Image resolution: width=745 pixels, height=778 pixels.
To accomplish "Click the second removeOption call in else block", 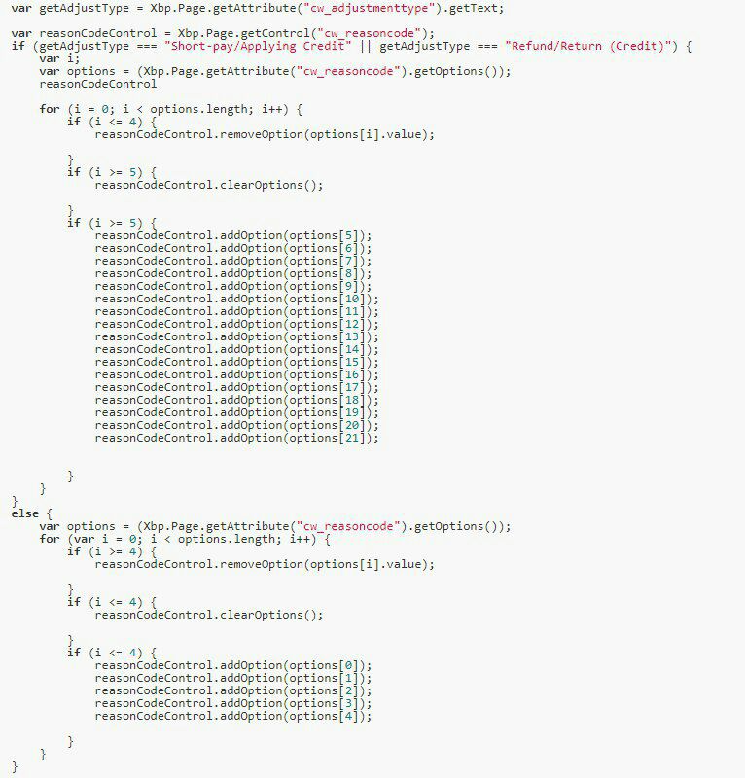I will (265, 564).
